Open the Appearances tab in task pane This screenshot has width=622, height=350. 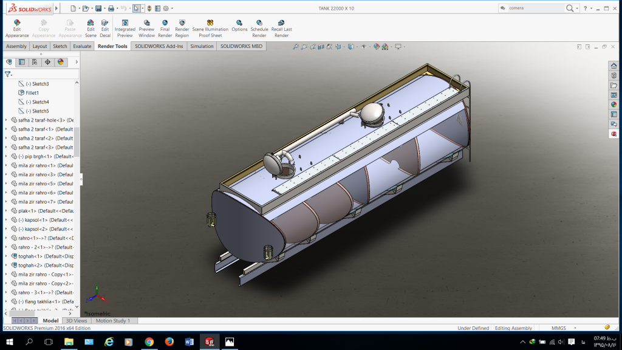(614, 105)
